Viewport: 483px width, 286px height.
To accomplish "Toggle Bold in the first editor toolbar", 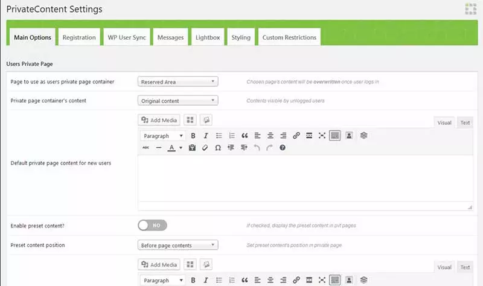I will click(x=193, y=136).
